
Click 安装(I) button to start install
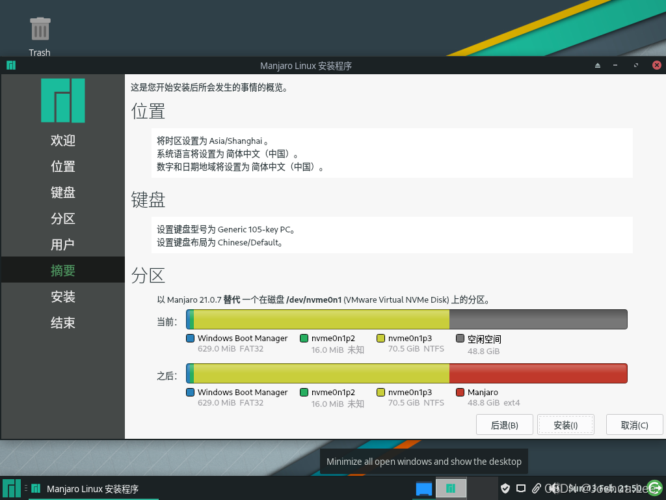pyautogui.click(x=565, y=424)
